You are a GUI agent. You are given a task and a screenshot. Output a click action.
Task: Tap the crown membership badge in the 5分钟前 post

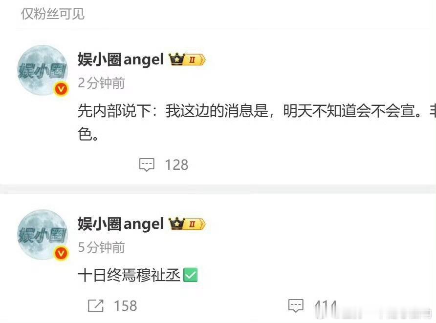187,223
